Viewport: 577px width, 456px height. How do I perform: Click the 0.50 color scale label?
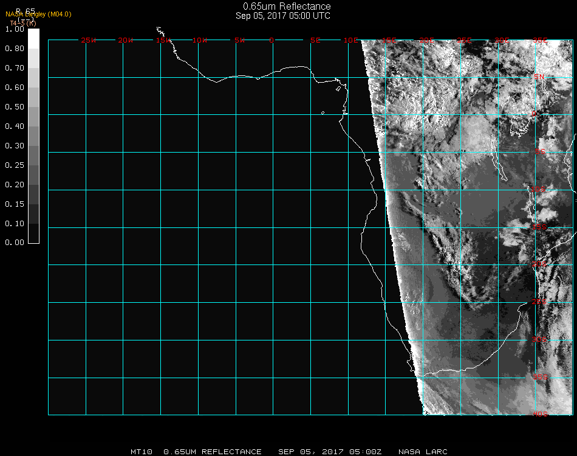[15, 107]
